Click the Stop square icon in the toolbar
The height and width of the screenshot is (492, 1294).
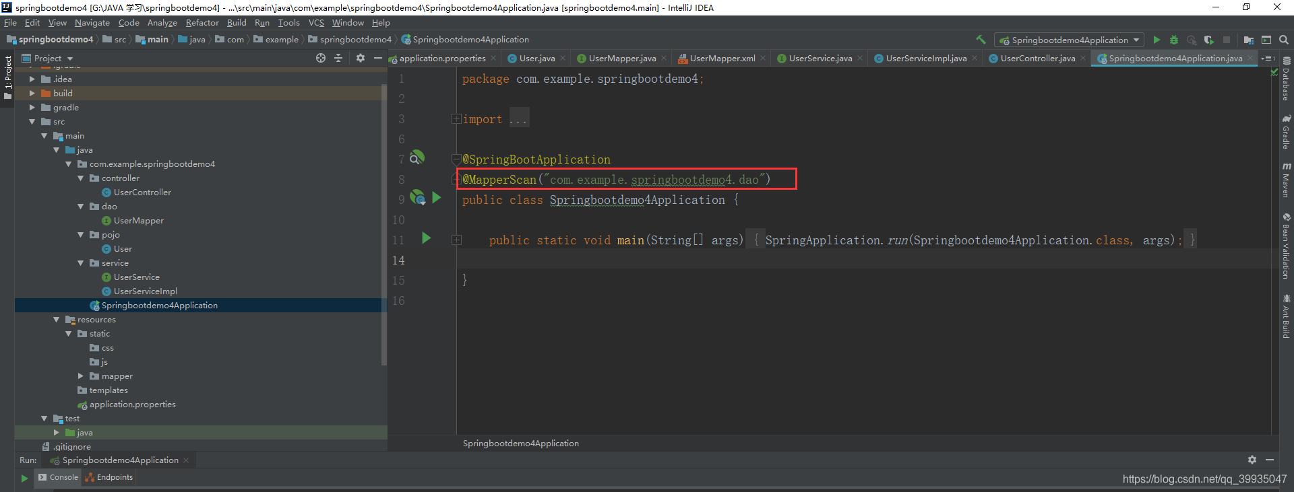[x=1227, y=40]
